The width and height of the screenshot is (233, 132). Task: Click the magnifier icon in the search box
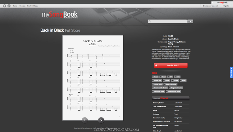150,21
